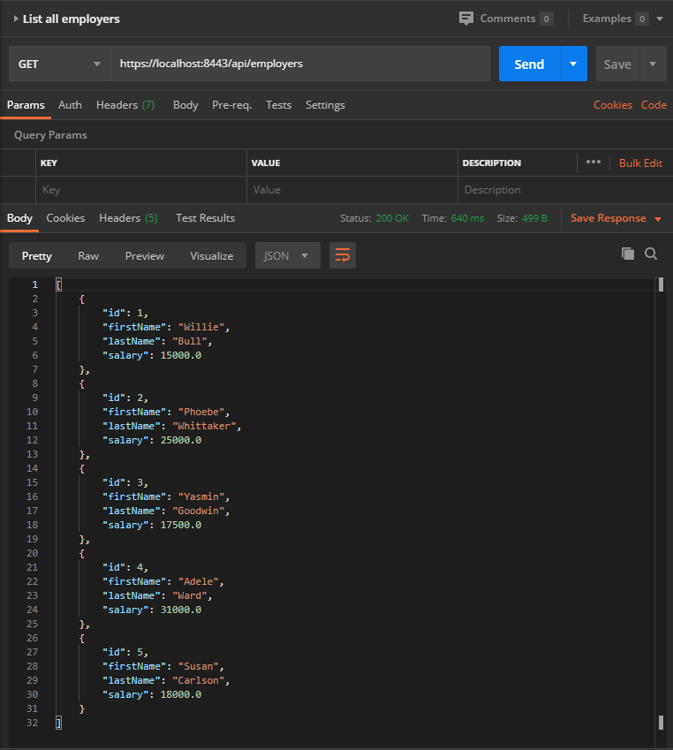Open the JSON format dropdown
673x750 pixels.
287,255
